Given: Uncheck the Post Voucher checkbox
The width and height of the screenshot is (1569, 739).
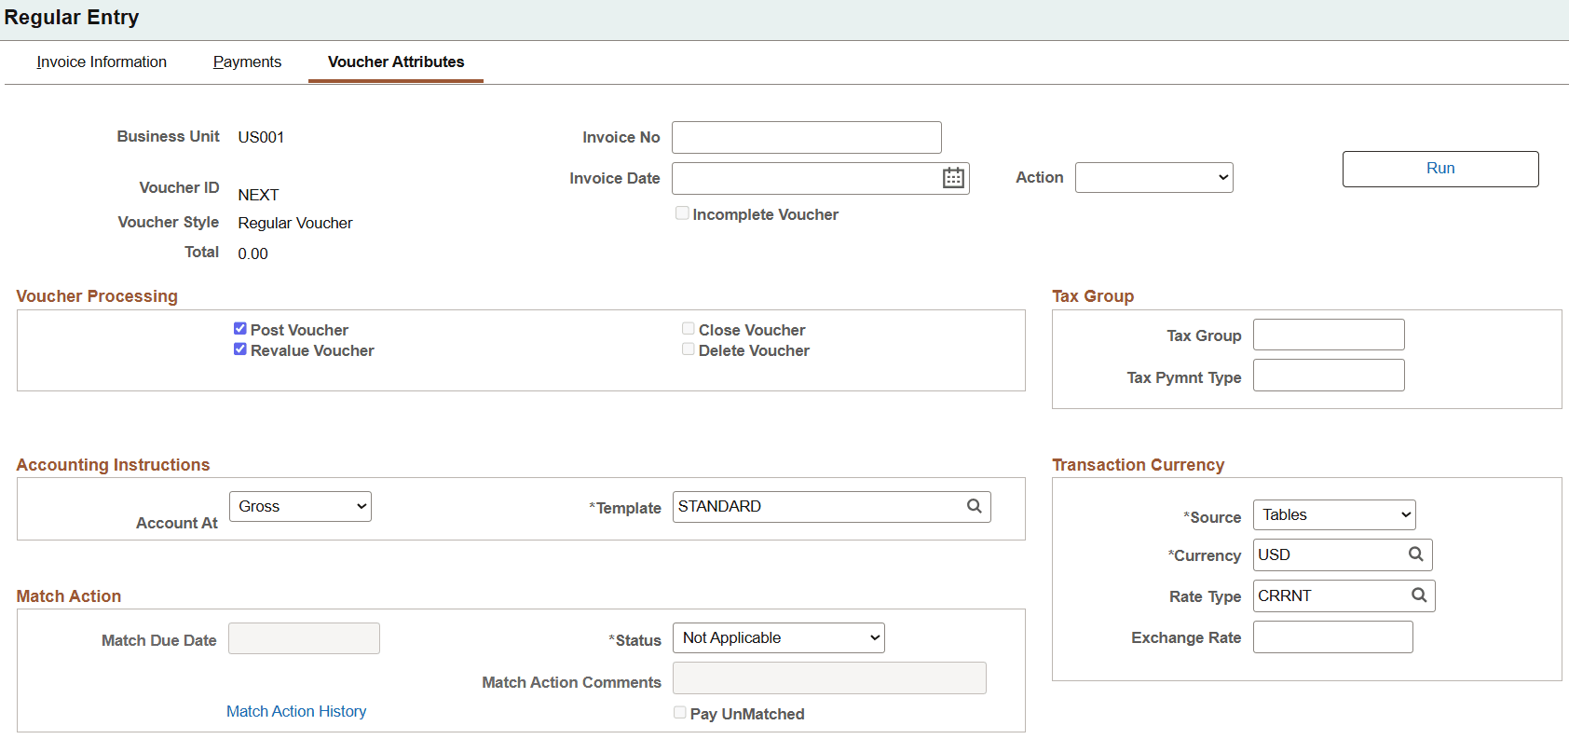Looking at the screenshot, I should point(240,329).
